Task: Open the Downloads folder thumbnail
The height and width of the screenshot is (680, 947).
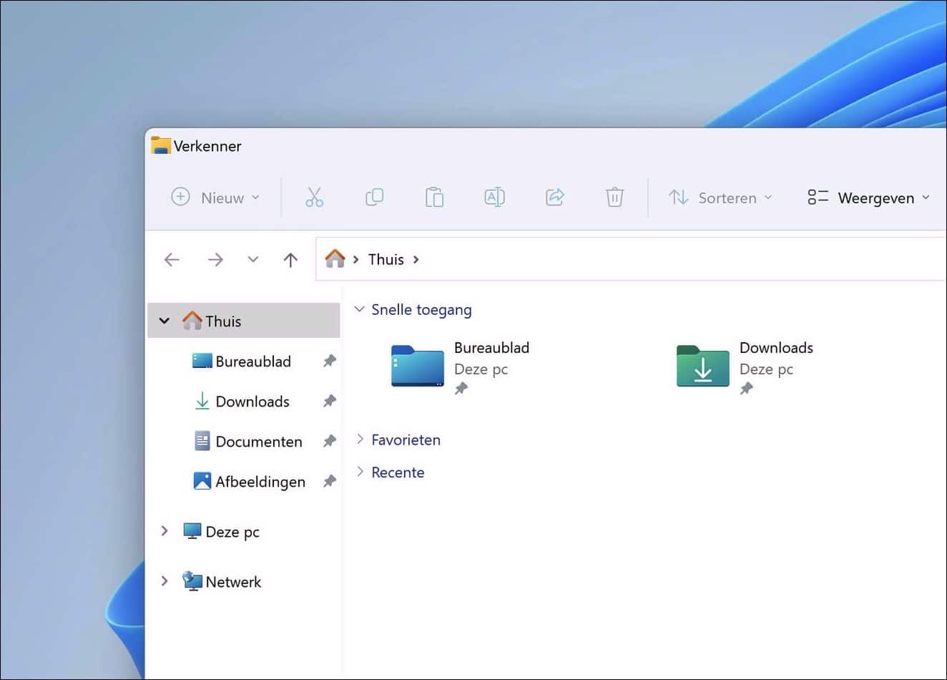Action: click(702, 366)
